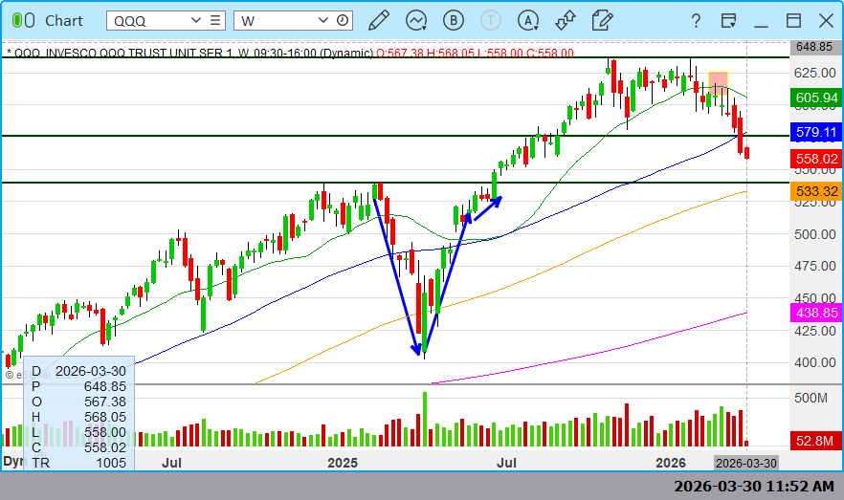Open the circled A alerts icon
The image size is (844, 500).
pyautogui.click(x=528, y=20)
